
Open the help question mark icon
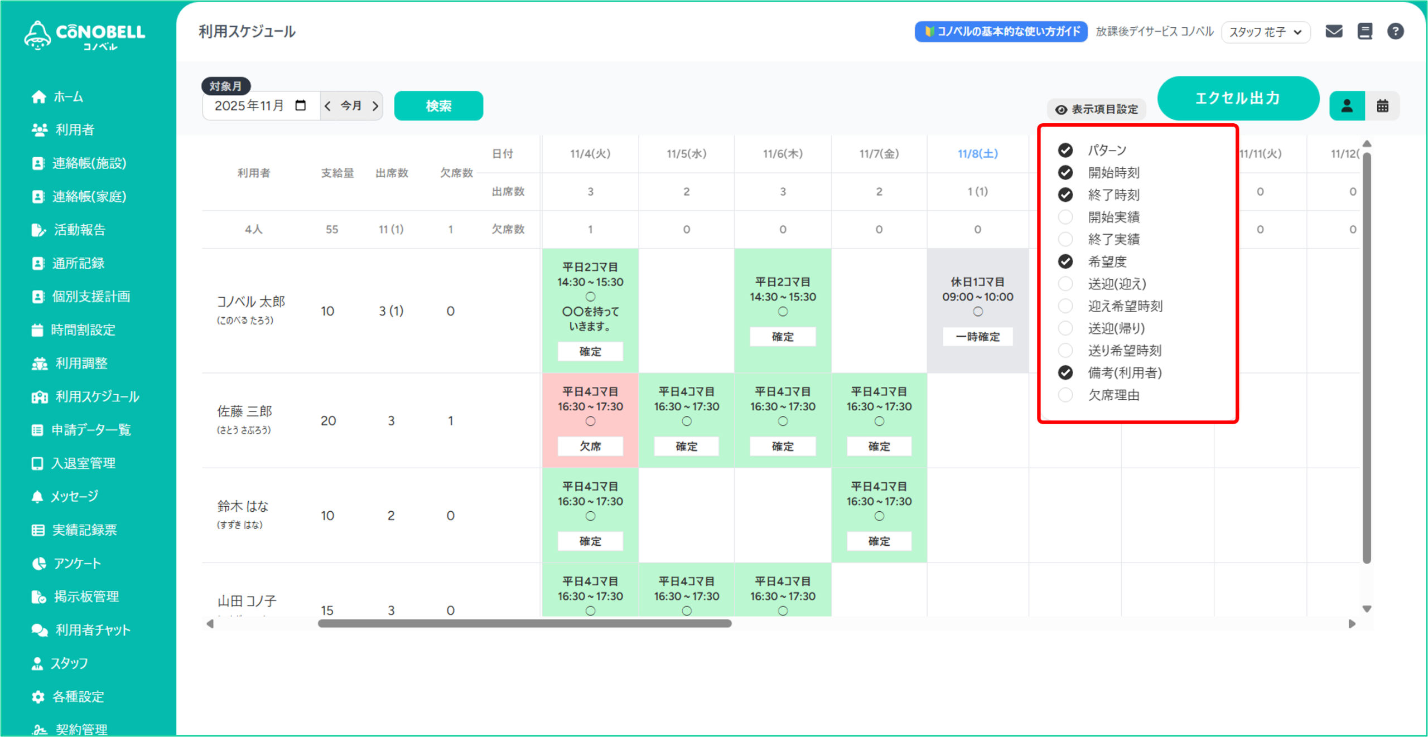pos(1395,31)
